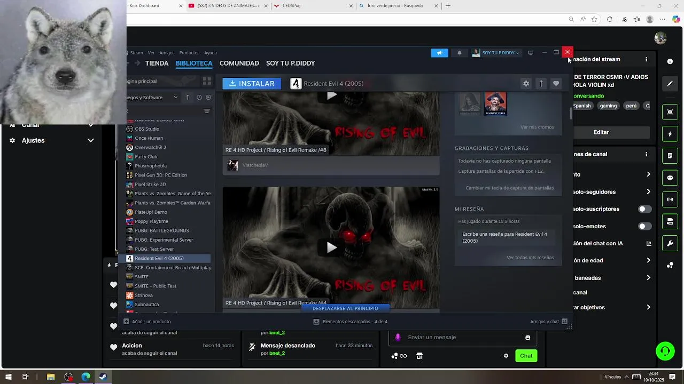
Task: Add Resident Evil 4 to favorites heart icon
Action: pyautogui.click(x=556, y=84)
